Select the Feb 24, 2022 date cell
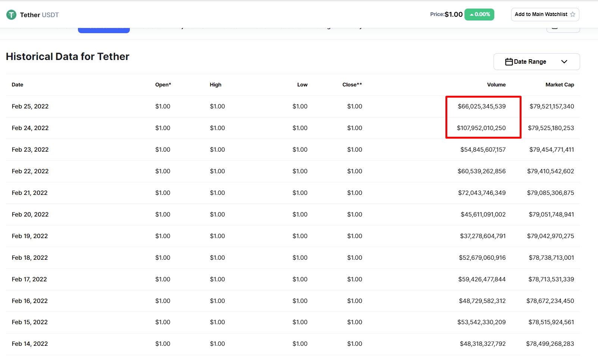 click(x=30, y=128)
